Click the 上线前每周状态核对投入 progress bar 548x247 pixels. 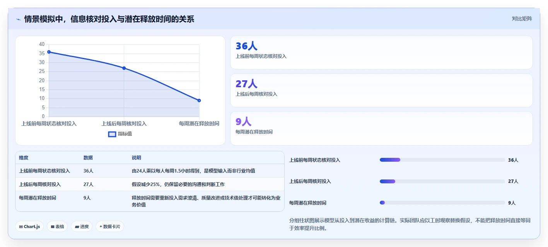[442, 160]
